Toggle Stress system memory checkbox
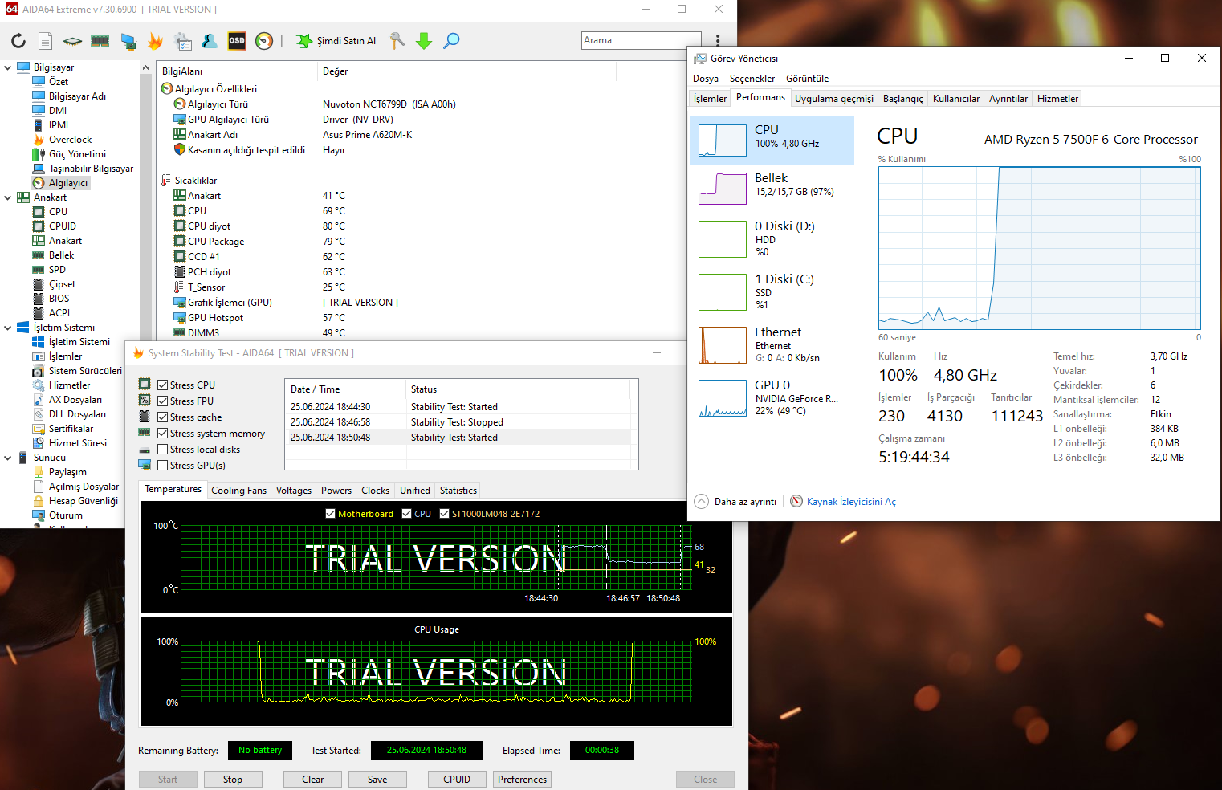1222x790 pixels. (x=162, y=434)
